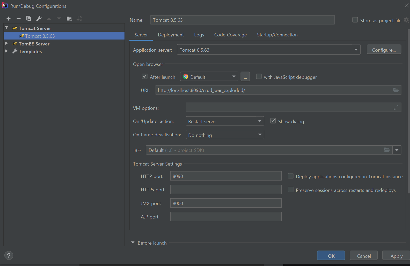The width and height of the screenshot is (410, 266).
Task: Click OK button
Action: click(331, 256)
